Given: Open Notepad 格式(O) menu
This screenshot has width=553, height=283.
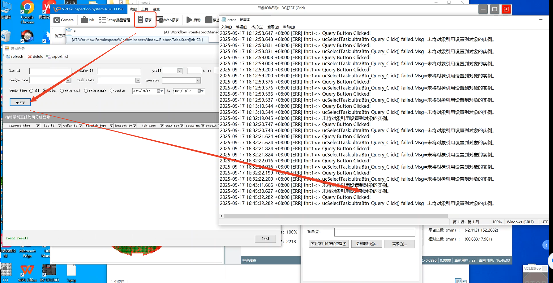Looking at the screenshot, I should coord(257,27).
